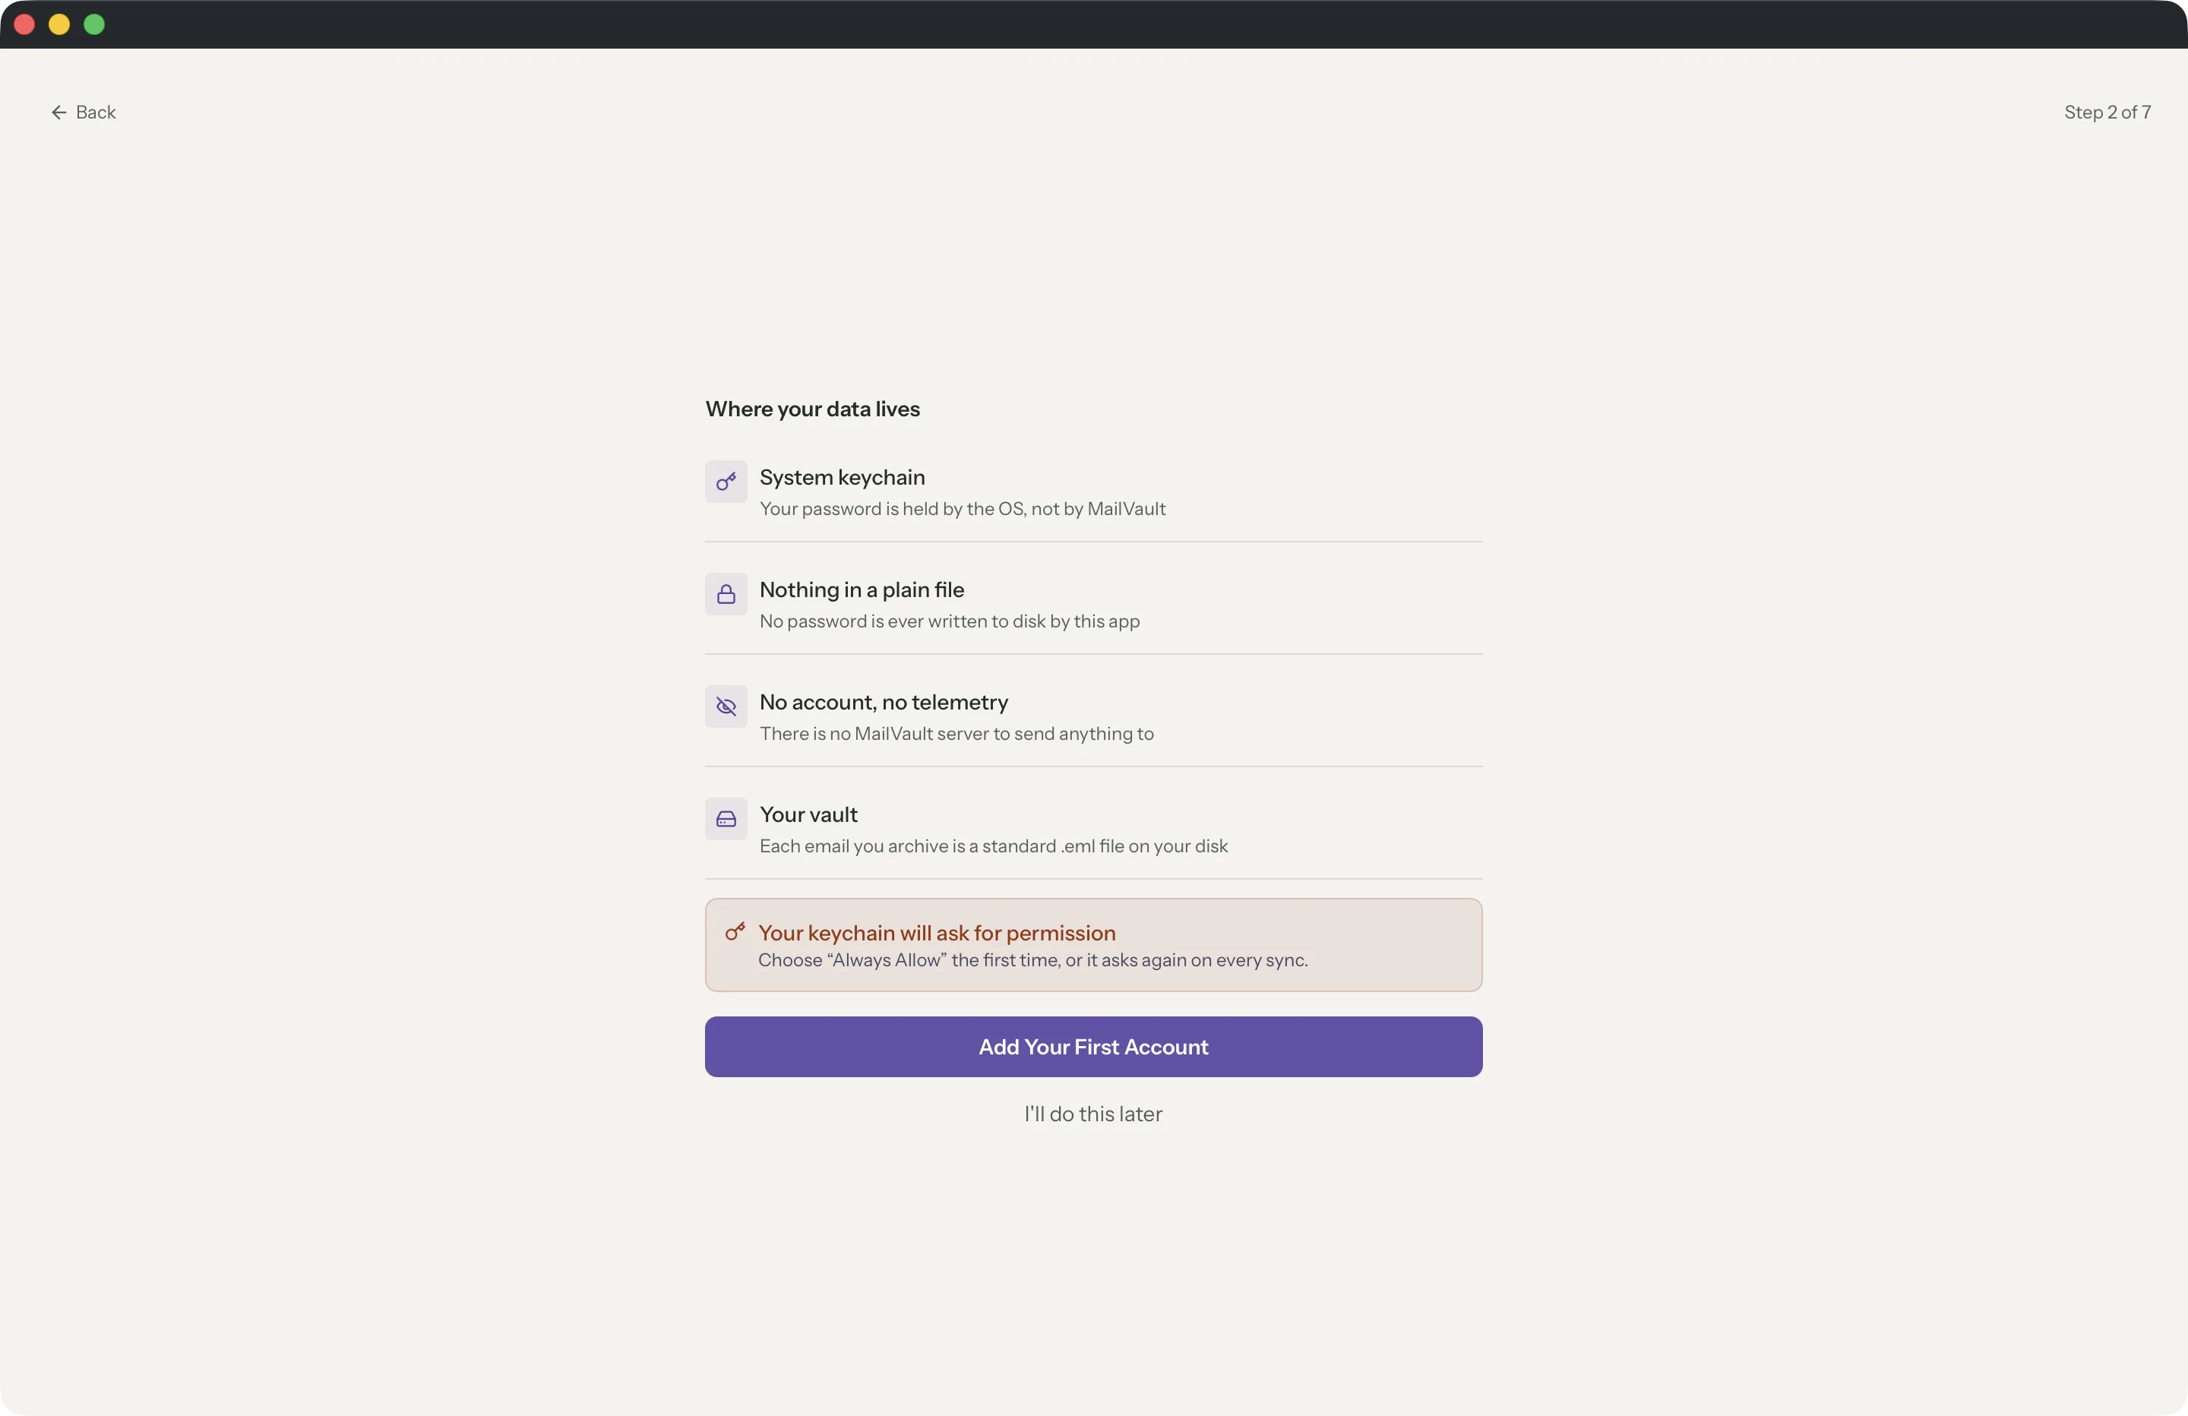
Task: Click the red close window button
Action: [x=25, y=25]
